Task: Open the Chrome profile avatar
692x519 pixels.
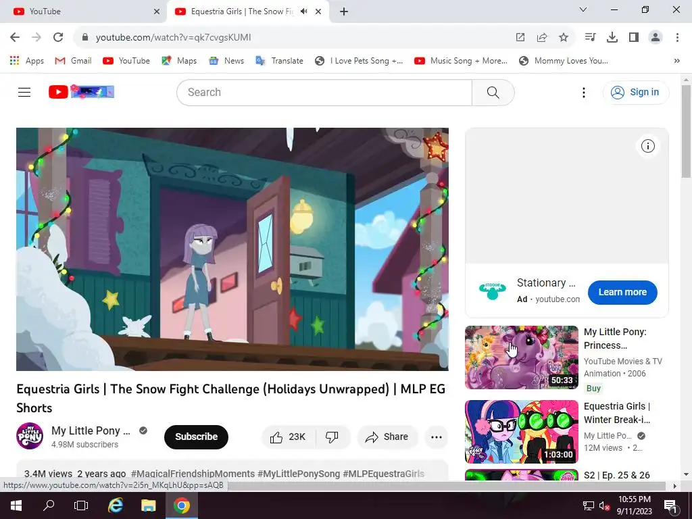Action: tap(656, 38)
